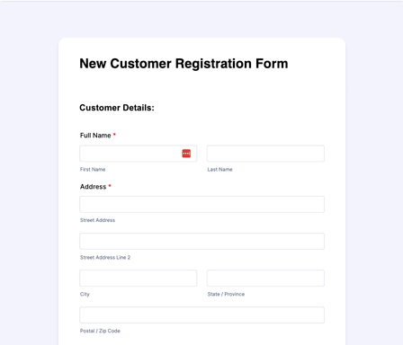Click the State / Province sublabel
This screenshot has width=403, height=345.
tap(226, 294)
